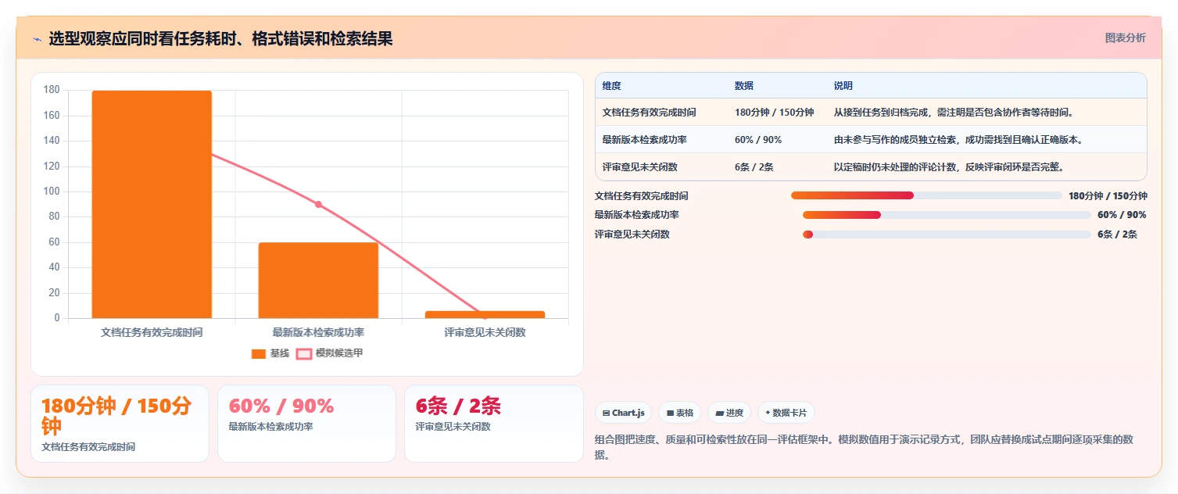1178x494 pixels.
Task: Click the 60% / 90% value beside the progress bar
Action: pyautogui.click(x=1122, y=215)
